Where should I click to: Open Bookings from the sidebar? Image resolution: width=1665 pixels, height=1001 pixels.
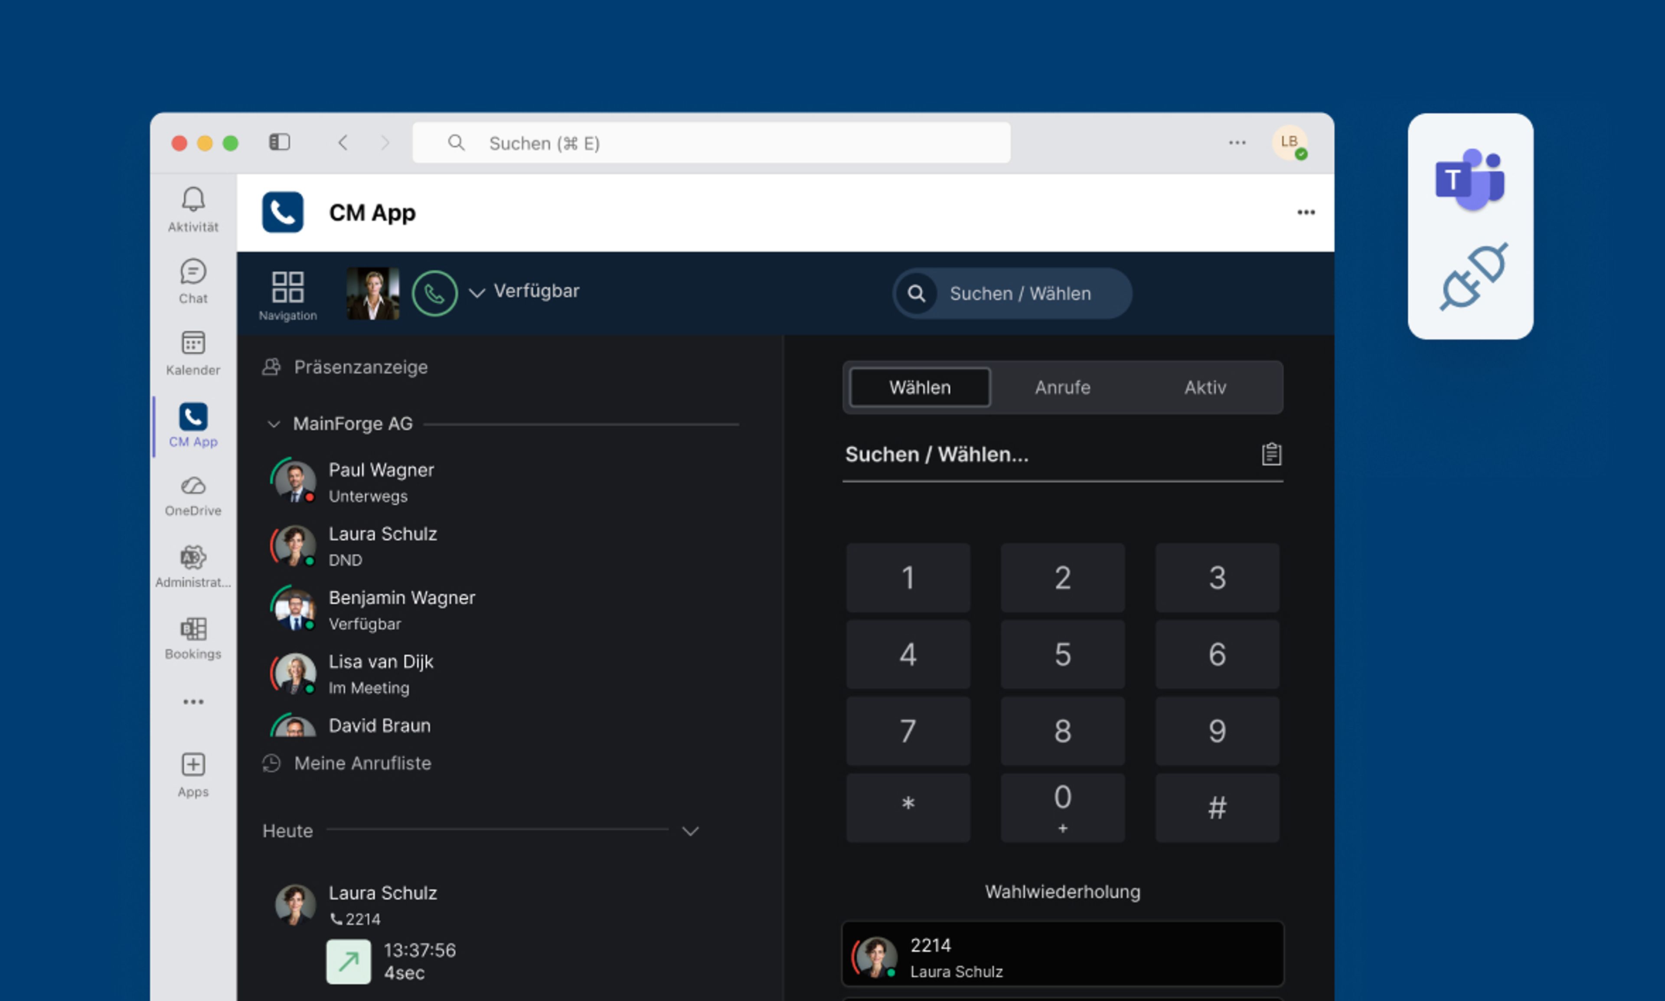(193, 638)
